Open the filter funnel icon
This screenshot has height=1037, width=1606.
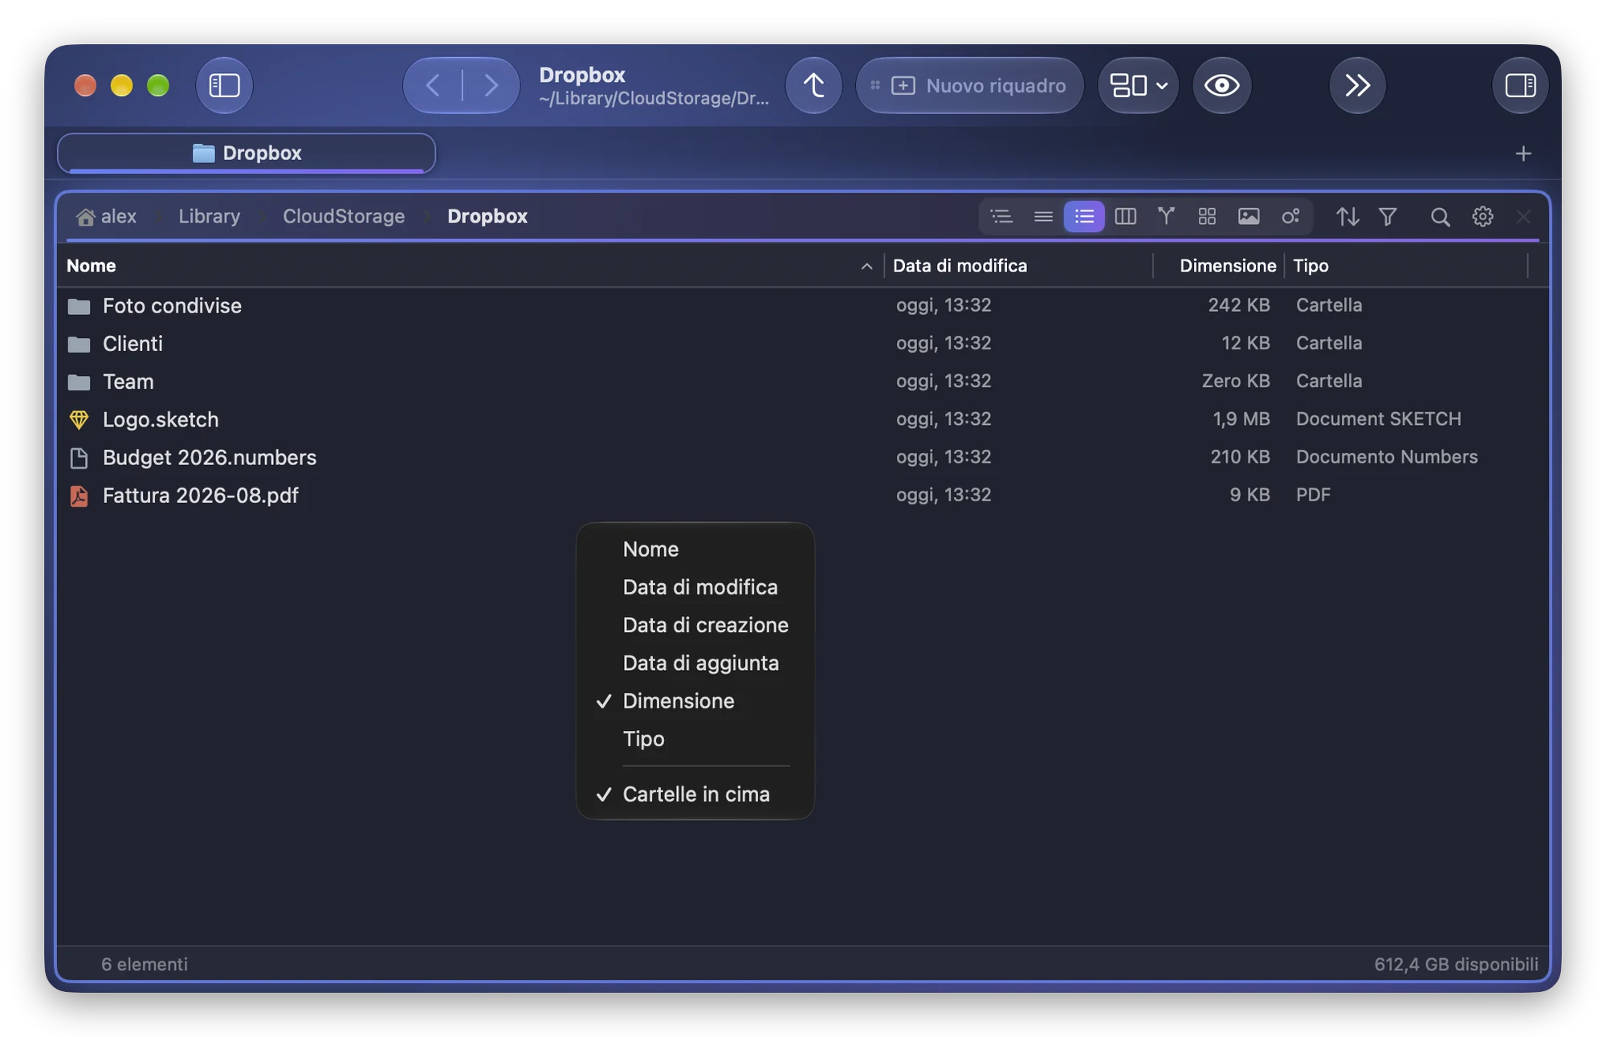(x=1388, y=216)
